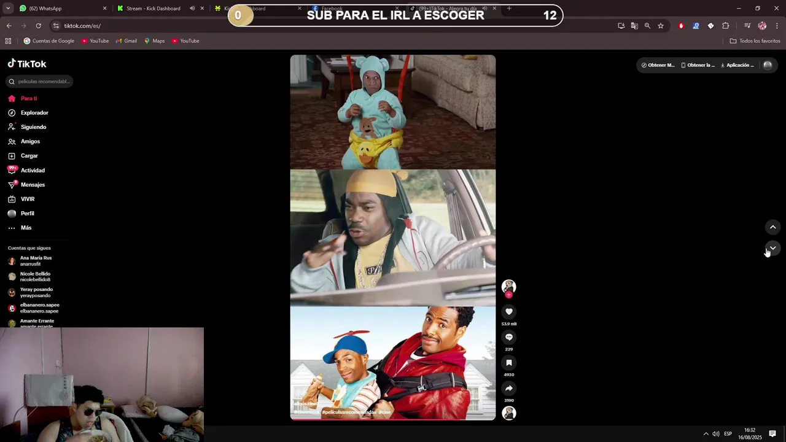Open elbananero.sapee followed account
The image size is (786, 442).
click(34, 308)
